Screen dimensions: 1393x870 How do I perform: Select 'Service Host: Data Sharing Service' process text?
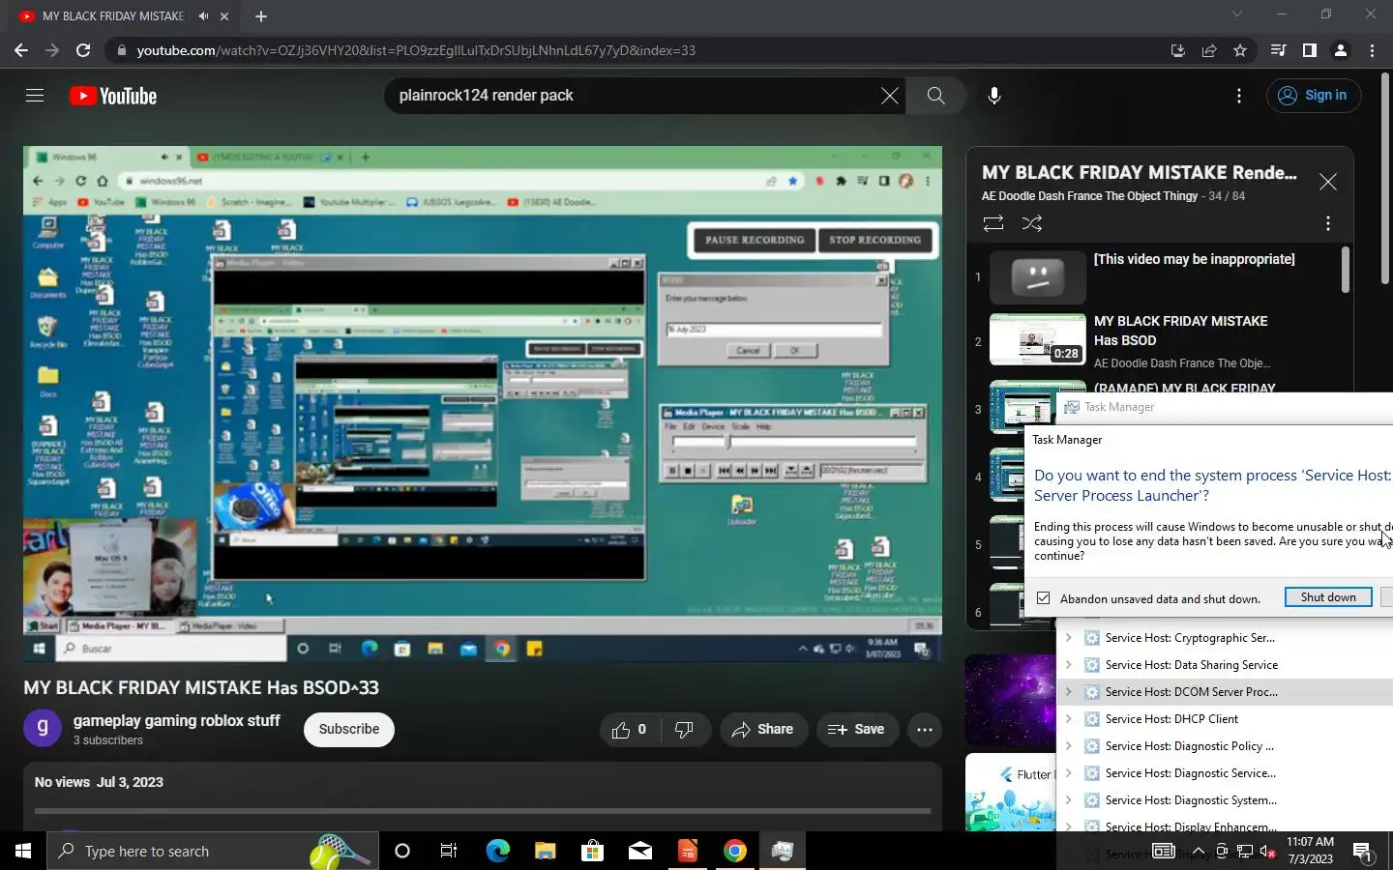(x=1192, y=665)
